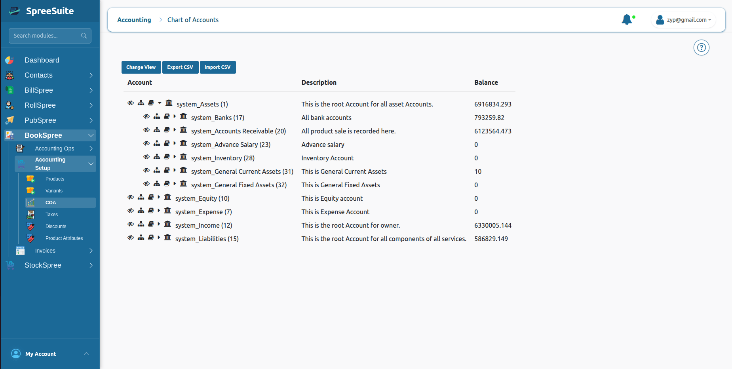Screen dimensions: 732x369
Task: Toggle visibility eye for system_Assets
Action: 131,103
